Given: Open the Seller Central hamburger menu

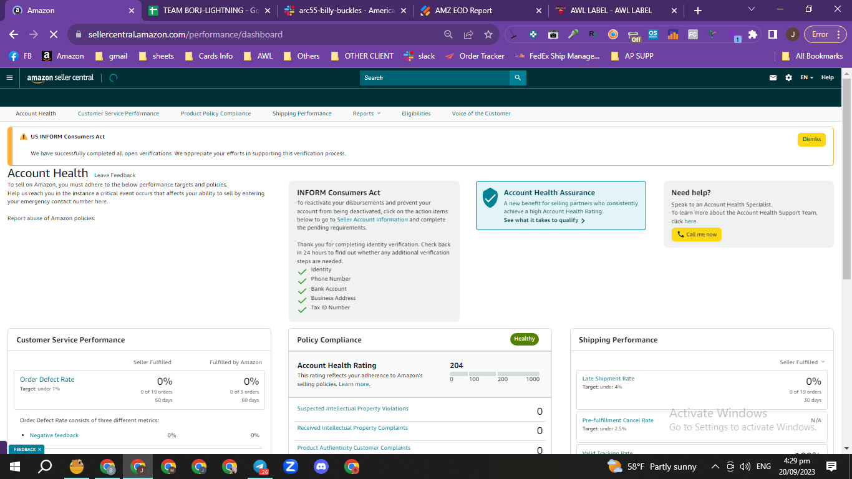Looking at the screenshot, I should (9, 78).
